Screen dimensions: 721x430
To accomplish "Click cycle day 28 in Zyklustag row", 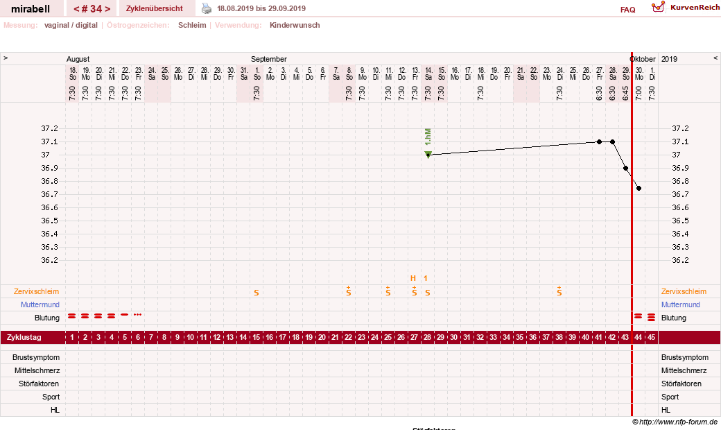I will point(428,337).
